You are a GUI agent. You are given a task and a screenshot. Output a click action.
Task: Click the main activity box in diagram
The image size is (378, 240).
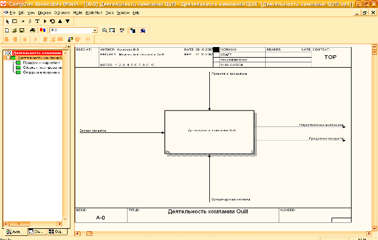[x=209, y=132]
